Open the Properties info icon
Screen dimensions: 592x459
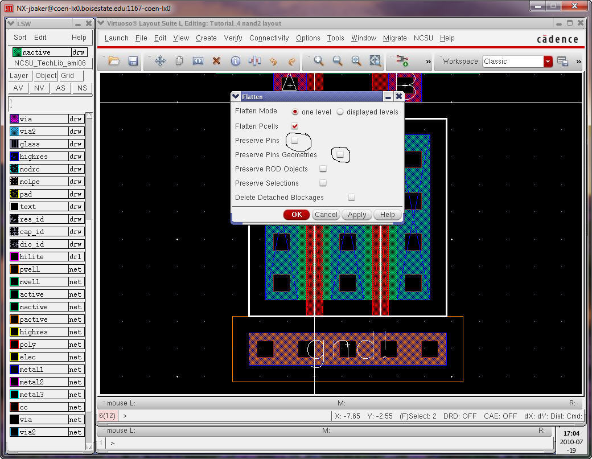(235, 61)
